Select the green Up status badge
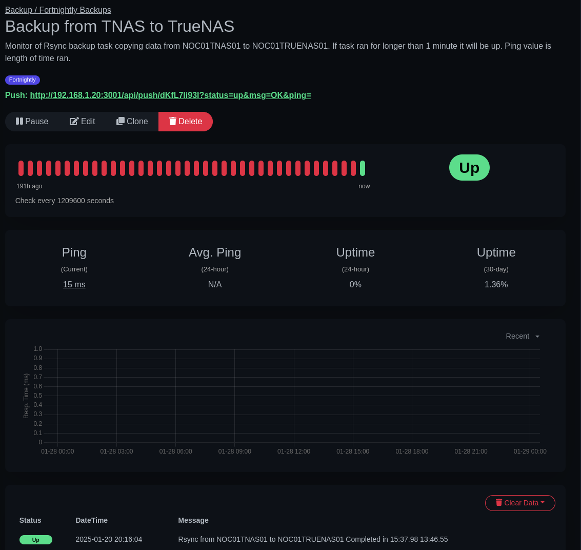 469,167
